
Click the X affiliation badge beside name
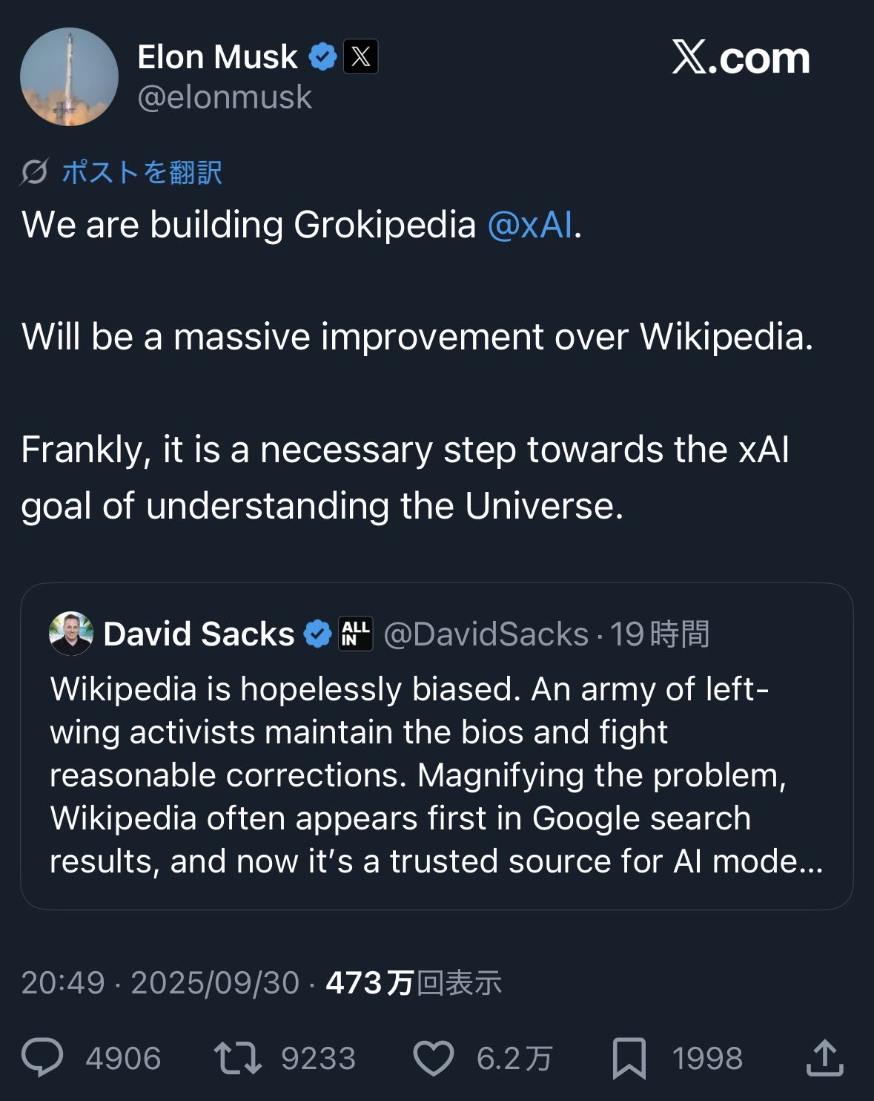(x=361, y=57)
